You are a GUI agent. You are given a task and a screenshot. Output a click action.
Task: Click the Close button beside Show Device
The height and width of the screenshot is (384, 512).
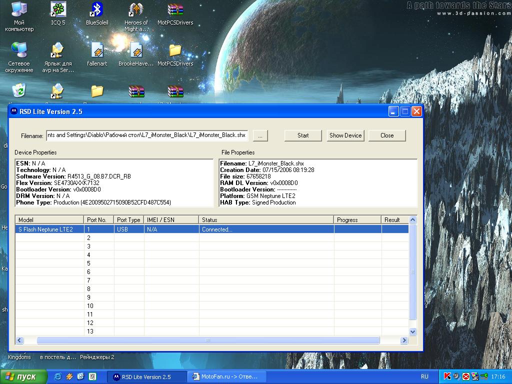click(x=387, y=135)
